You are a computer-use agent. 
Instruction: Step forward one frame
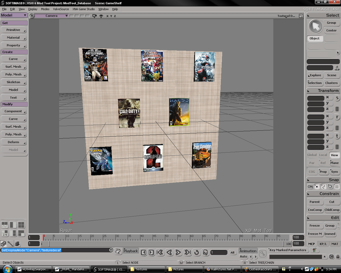[x=151, y=253]
